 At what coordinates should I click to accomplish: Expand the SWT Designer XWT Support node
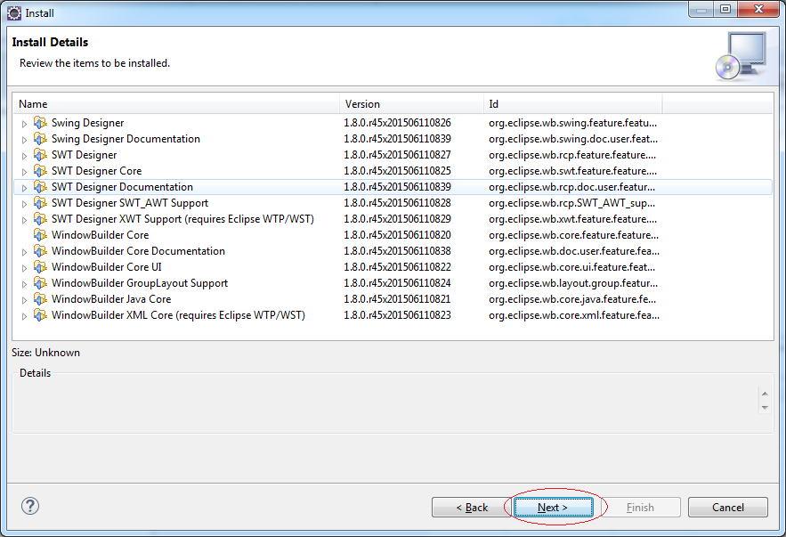24,220
